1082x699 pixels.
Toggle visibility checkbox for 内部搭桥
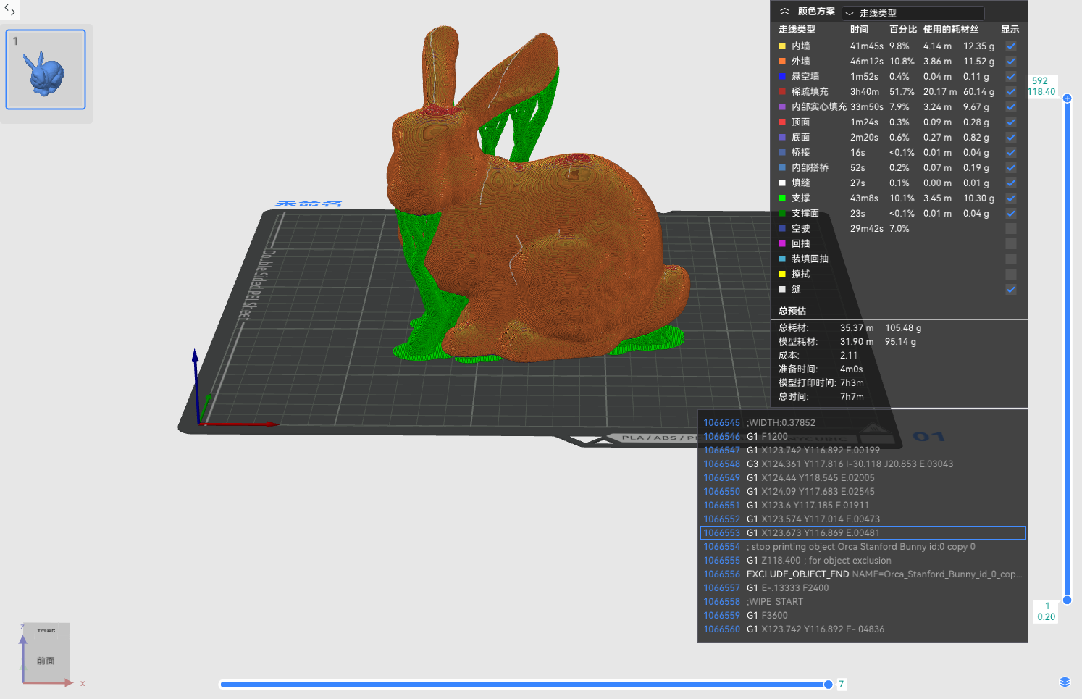point(1011,167)
